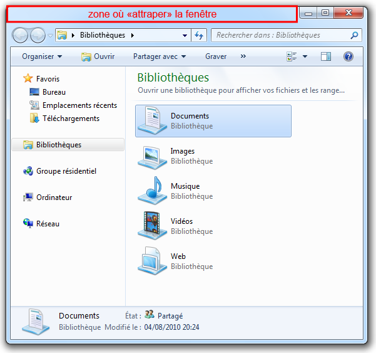The width and height of the screenshot is (376, 353).
Task: Click the Back navigation arrow button
Action: 21,36
